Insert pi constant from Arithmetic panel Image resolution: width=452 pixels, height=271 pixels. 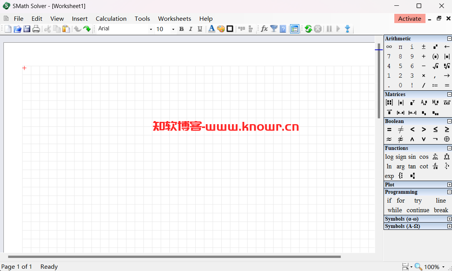400,47
